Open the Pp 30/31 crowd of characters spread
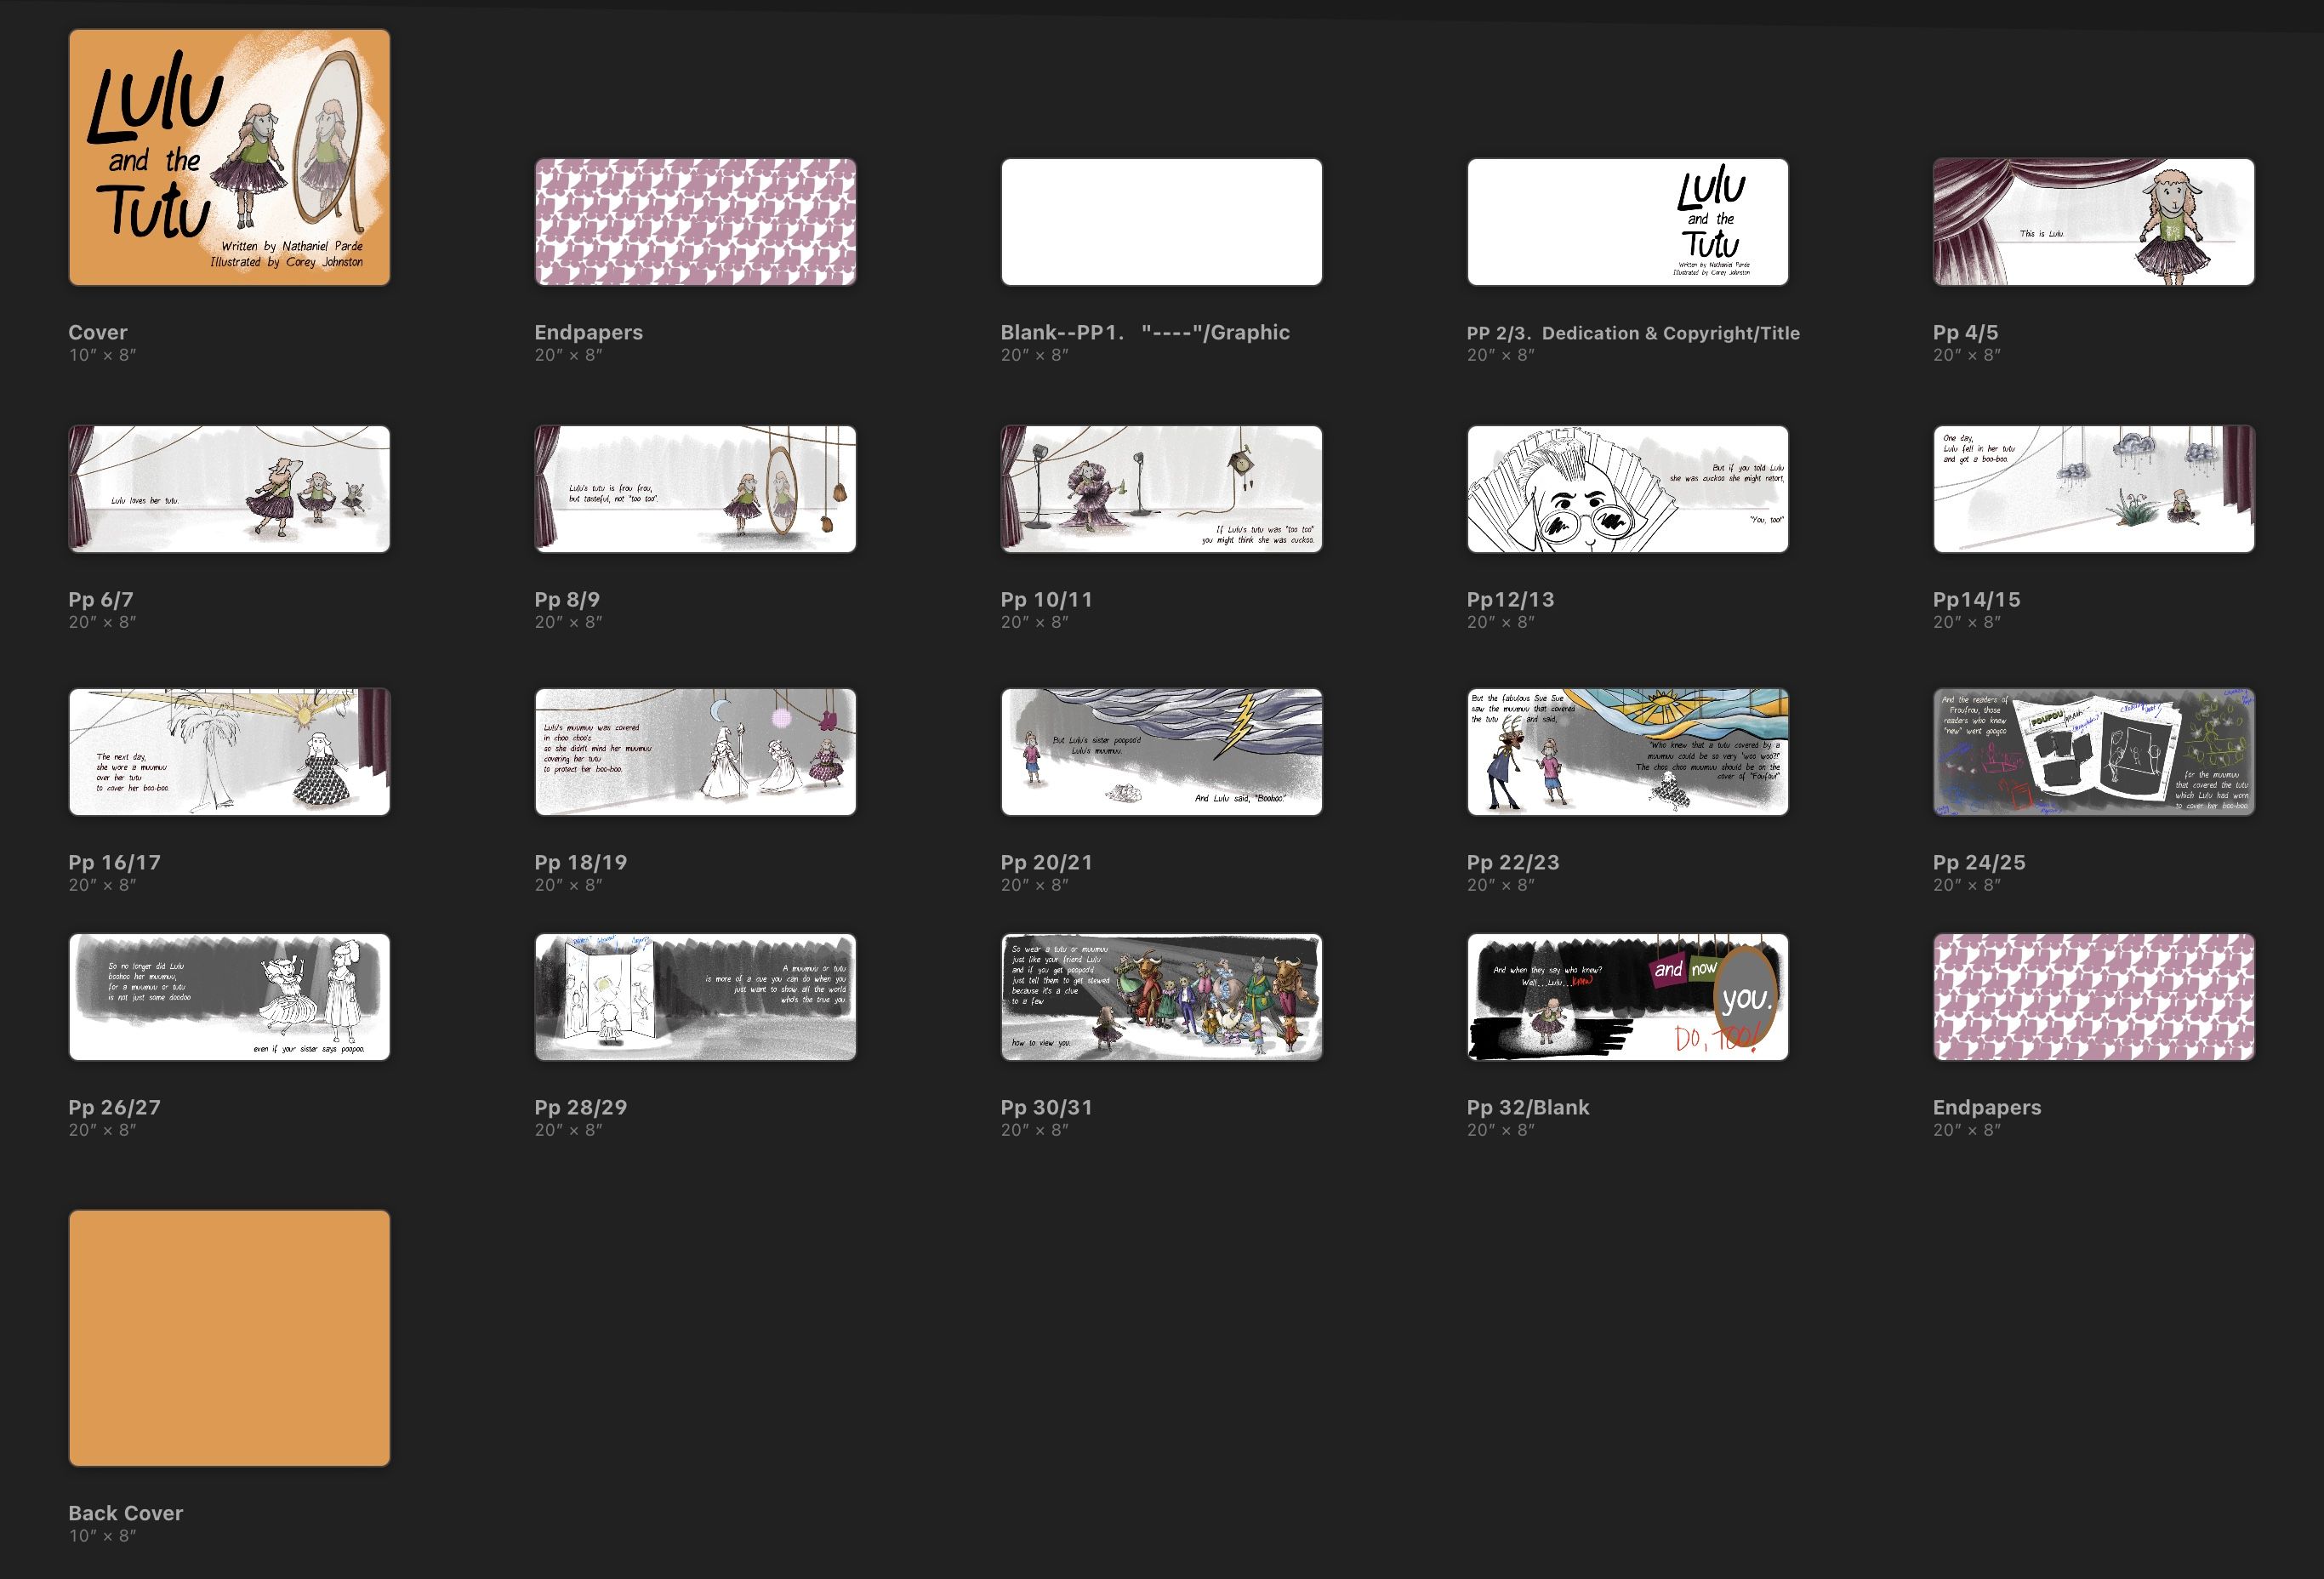This screenshot has width=2324, height=1579. [1161, 997]
